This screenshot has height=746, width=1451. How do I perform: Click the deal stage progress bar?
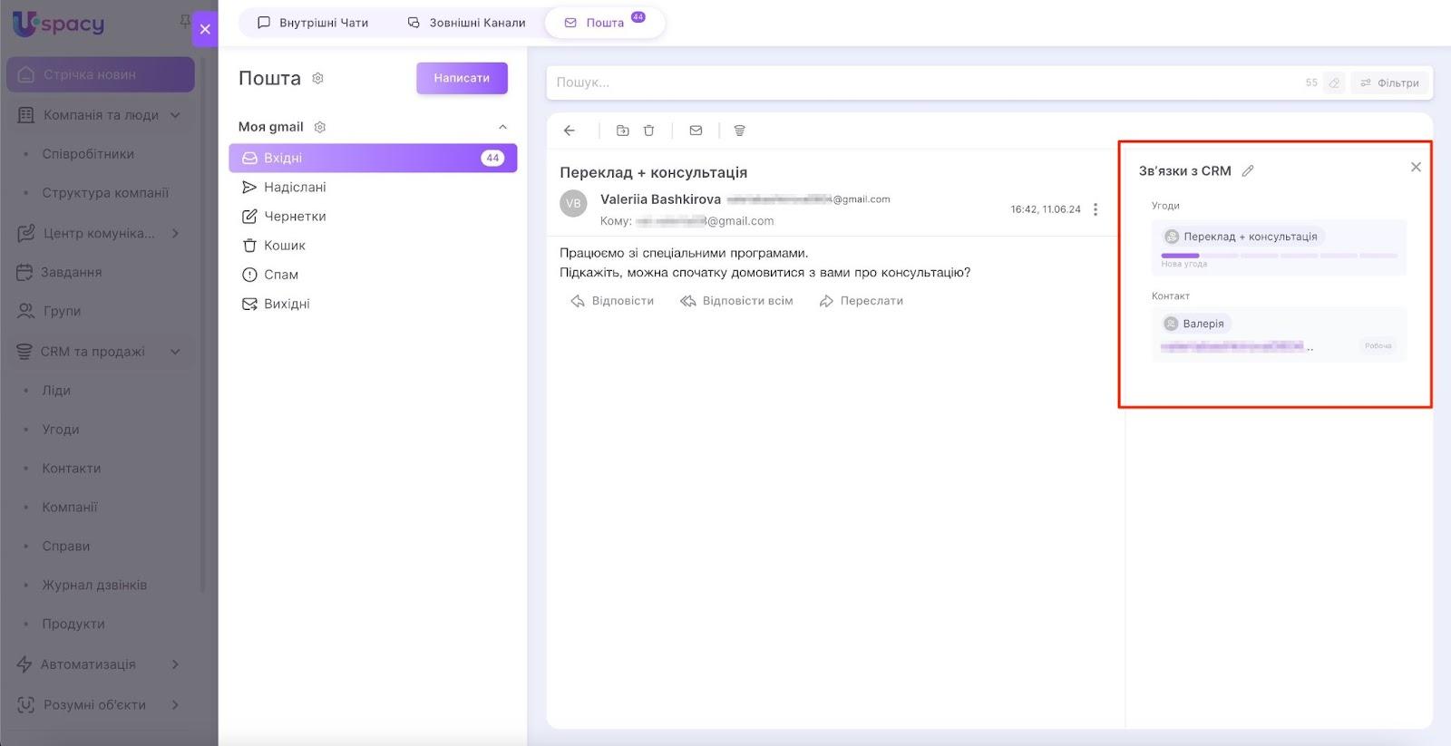1279,256
